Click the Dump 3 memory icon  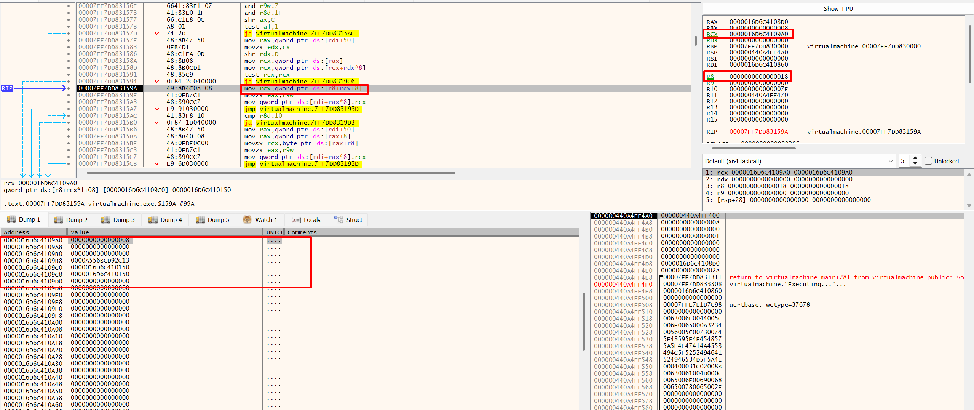pos(105,220)
